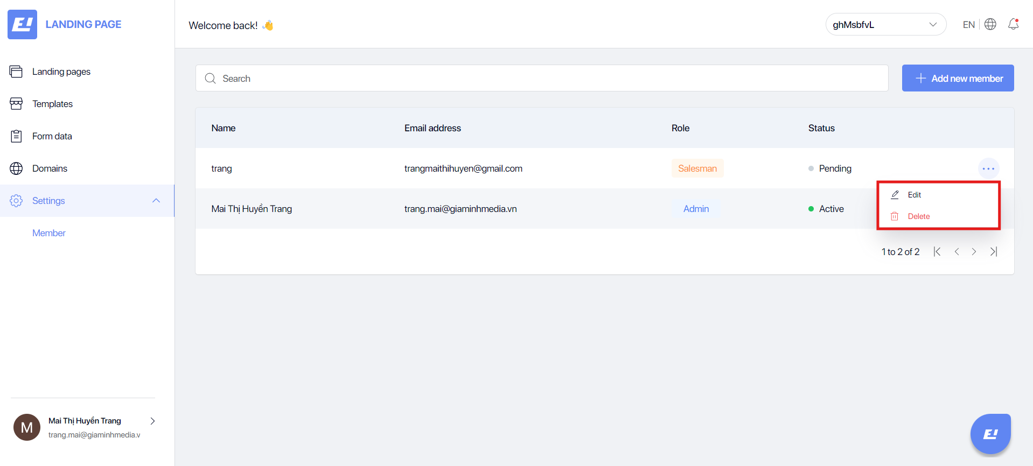Click the notification bell icon
Image resolution: width=1033 pixels, height=466 pixels.
click(x=1013, y=24)
